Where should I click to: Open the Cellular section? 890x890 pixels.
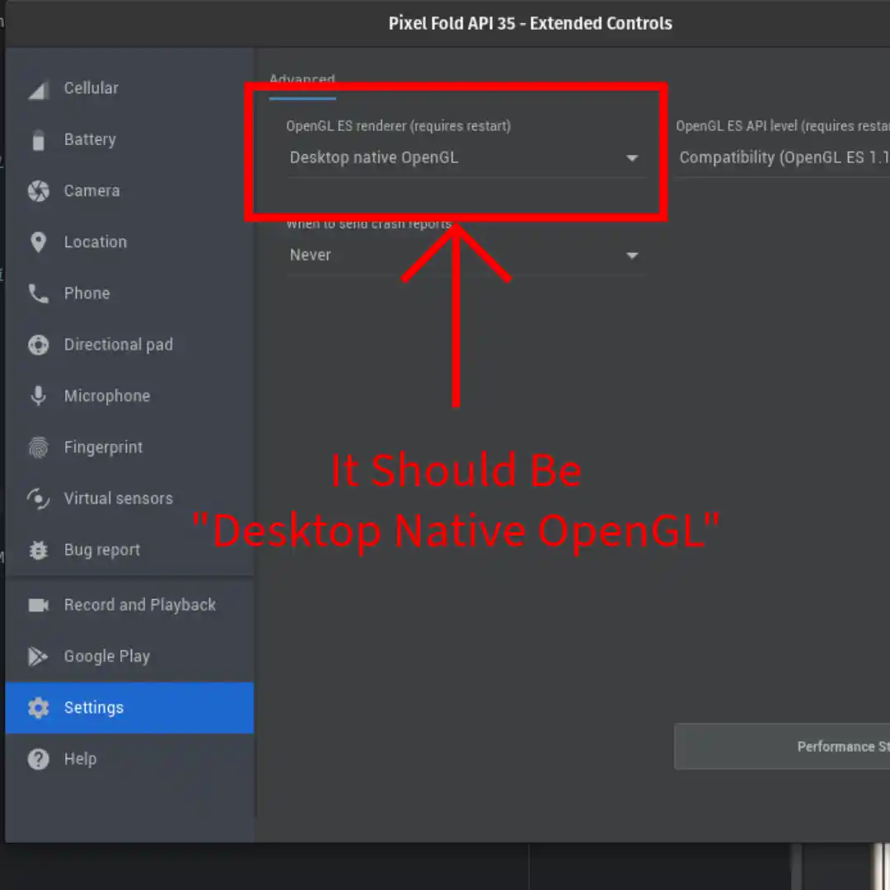click(129, 88)
